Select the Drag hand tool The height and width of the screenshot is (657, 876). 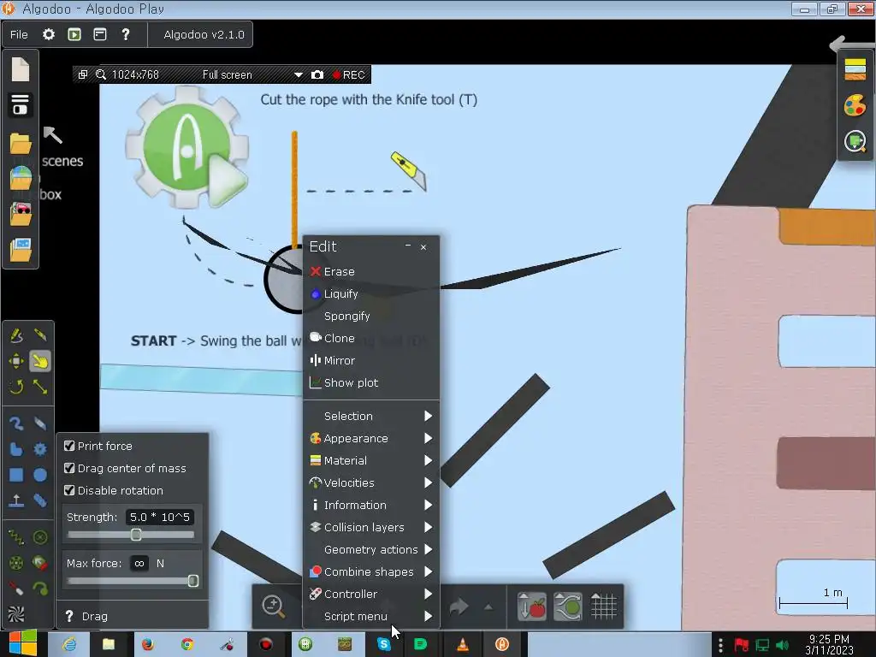pos(40,361)
